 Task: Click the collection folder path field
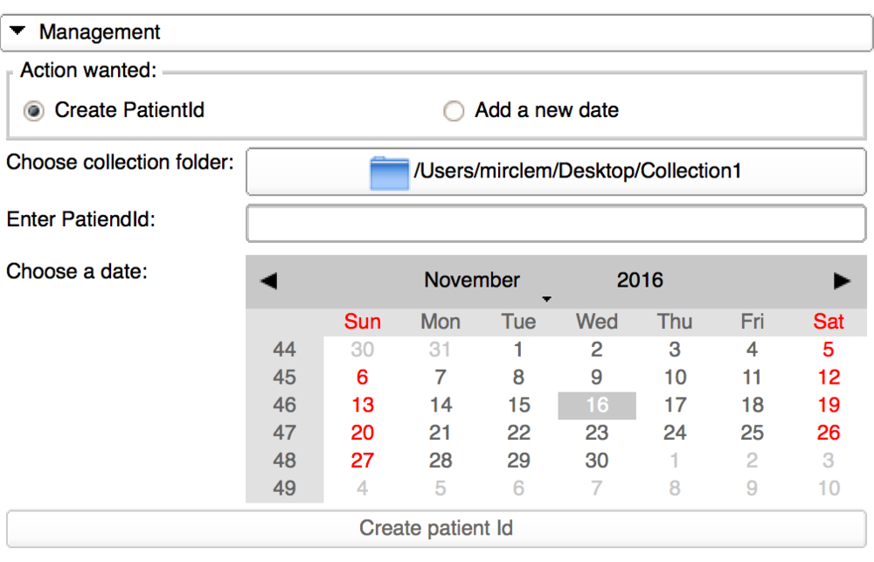click(556, 171)
